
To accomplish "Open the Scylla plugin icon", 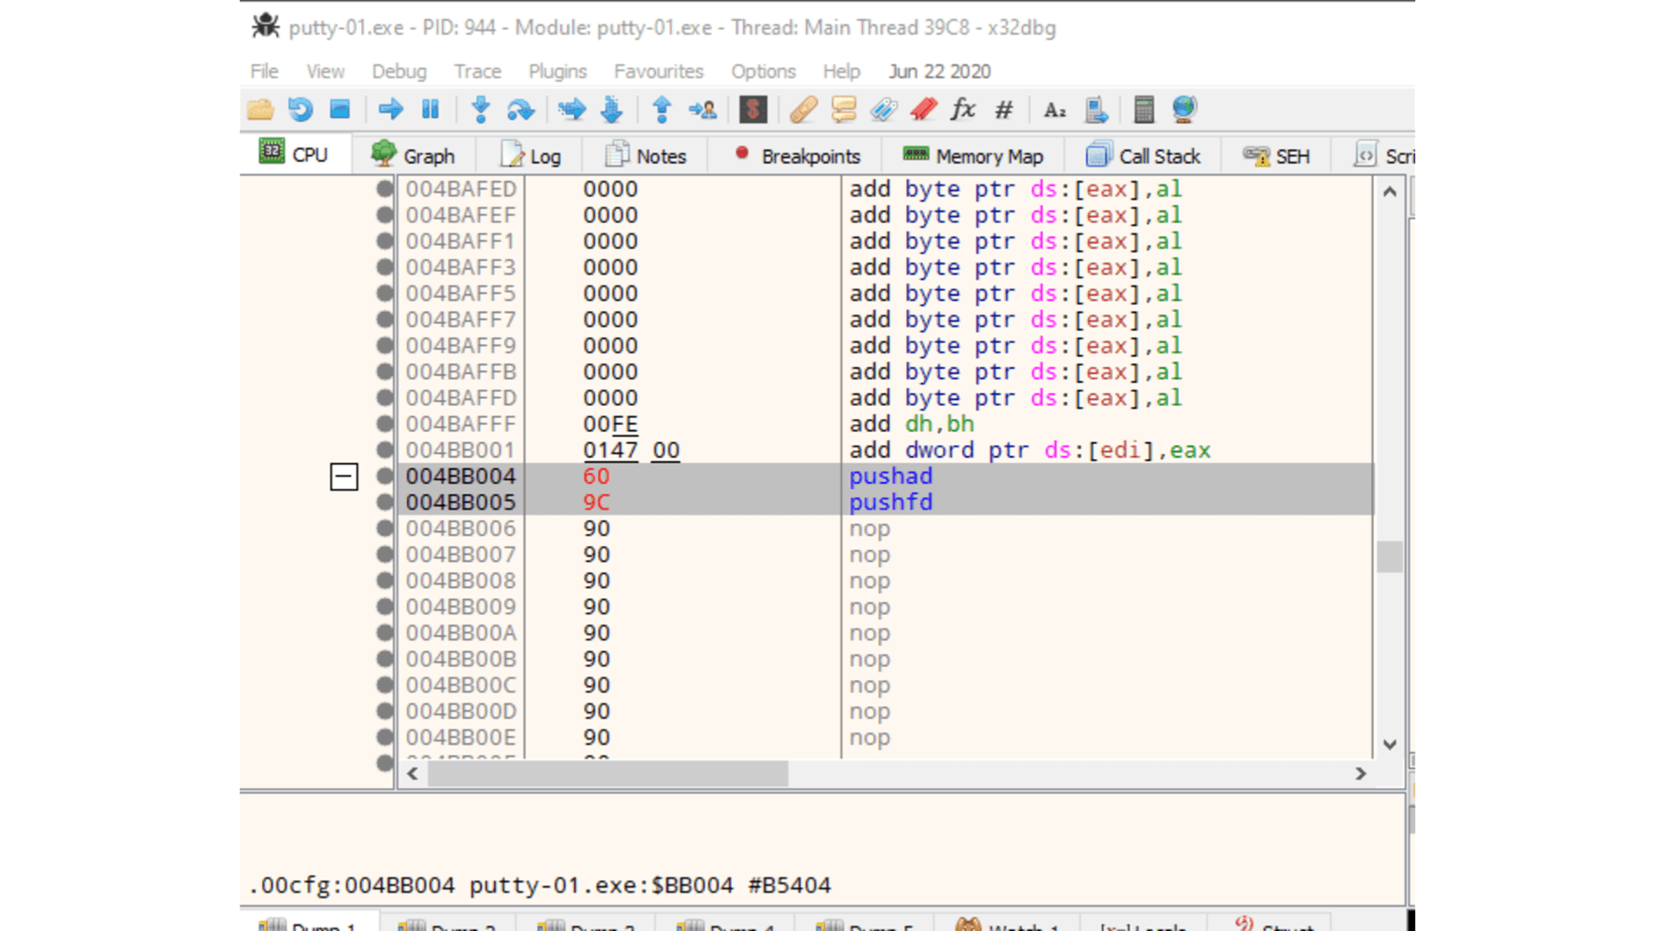I will coord(753,109).
